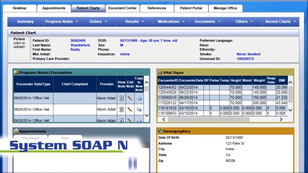
Task: Open the Manage Office tab
Action: (225, 8)
